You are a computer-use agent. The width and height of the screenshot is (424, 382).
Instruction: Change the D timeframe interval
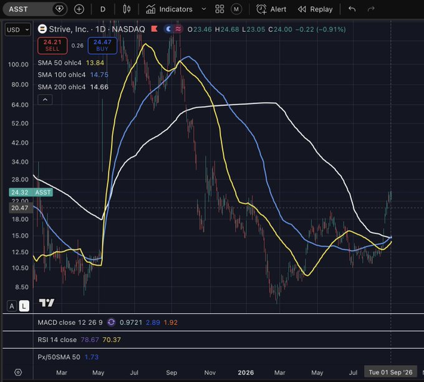(x=103, y=9)
